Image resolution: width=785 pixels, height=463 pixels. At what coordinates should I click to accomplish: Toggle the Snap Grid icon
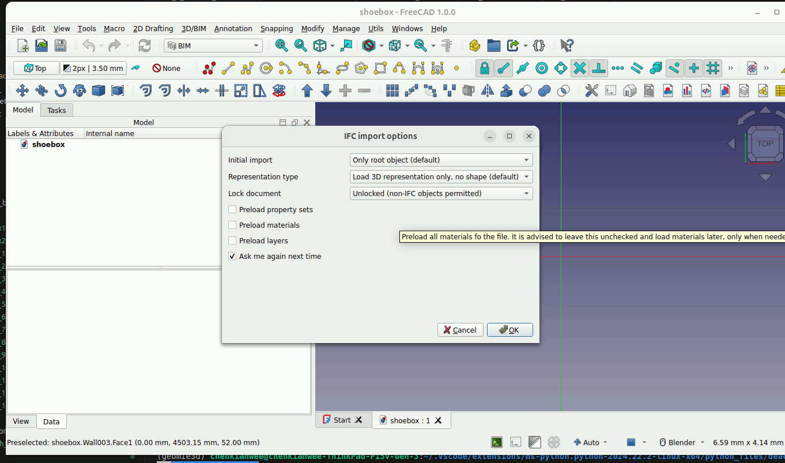(x=713, y=69)
